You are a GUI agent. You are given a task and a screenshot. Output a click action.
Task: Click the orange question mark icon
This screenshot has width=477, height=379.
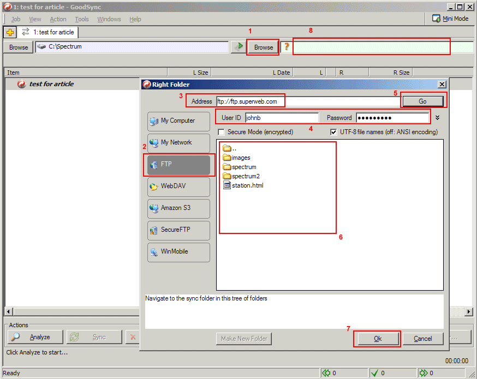tap(287, 47)
